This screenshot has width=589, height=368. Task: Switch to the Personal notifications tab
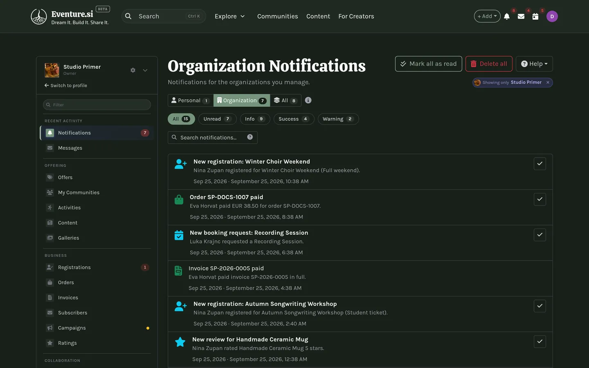pos(190,100)
